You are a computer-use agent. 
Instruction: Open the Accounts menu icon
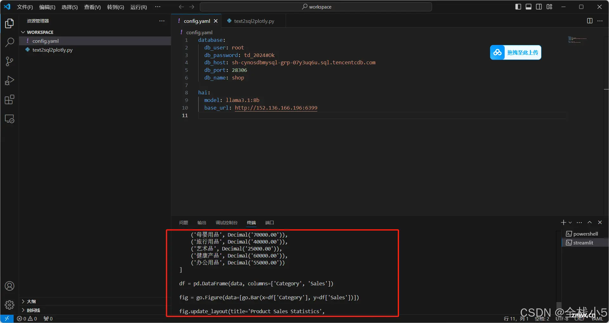10,286
